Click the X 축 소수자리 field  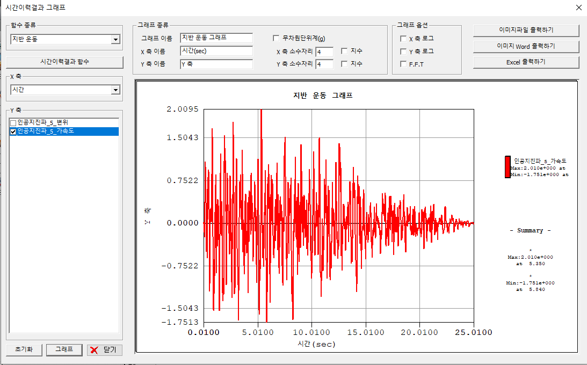pos(324,52)
